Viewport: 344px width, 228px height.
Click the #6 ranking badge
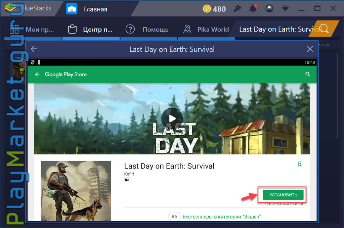coord(174,217)
